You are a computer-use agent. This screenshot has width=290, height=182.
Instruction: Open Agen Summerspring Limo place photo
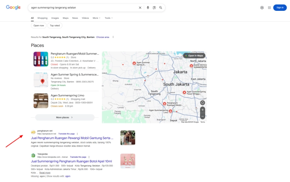[x=41, y=101]
